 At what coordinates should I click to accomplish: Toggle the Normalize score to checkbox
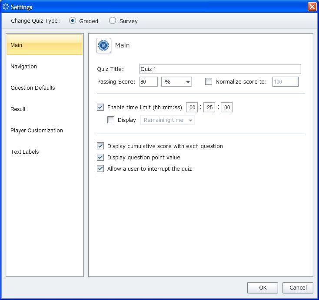(209, 81)
